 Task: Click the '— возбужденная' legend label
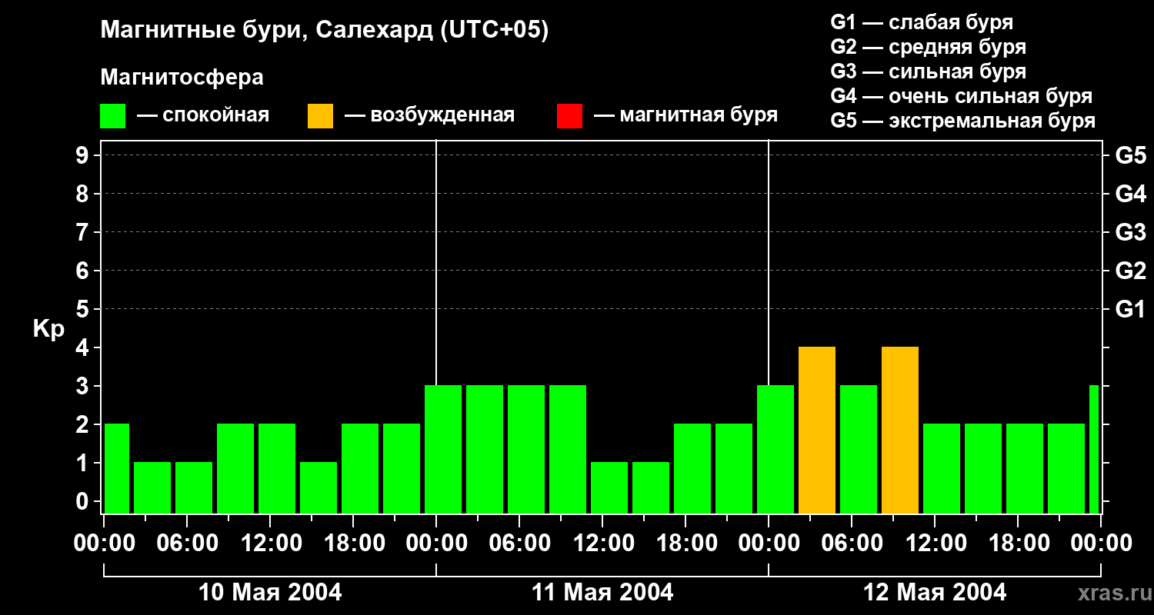(429, 115)
